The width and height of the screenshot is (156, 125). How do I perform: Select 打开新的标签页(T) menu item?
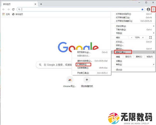point(133,14)
